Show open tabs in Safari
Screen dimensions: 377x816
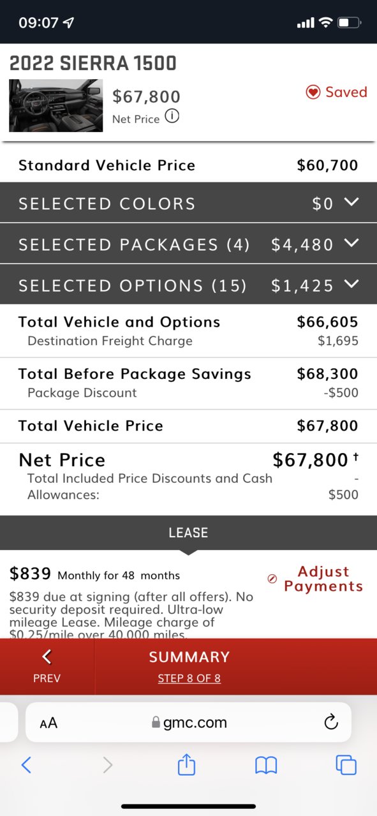(x=346, y=764)
